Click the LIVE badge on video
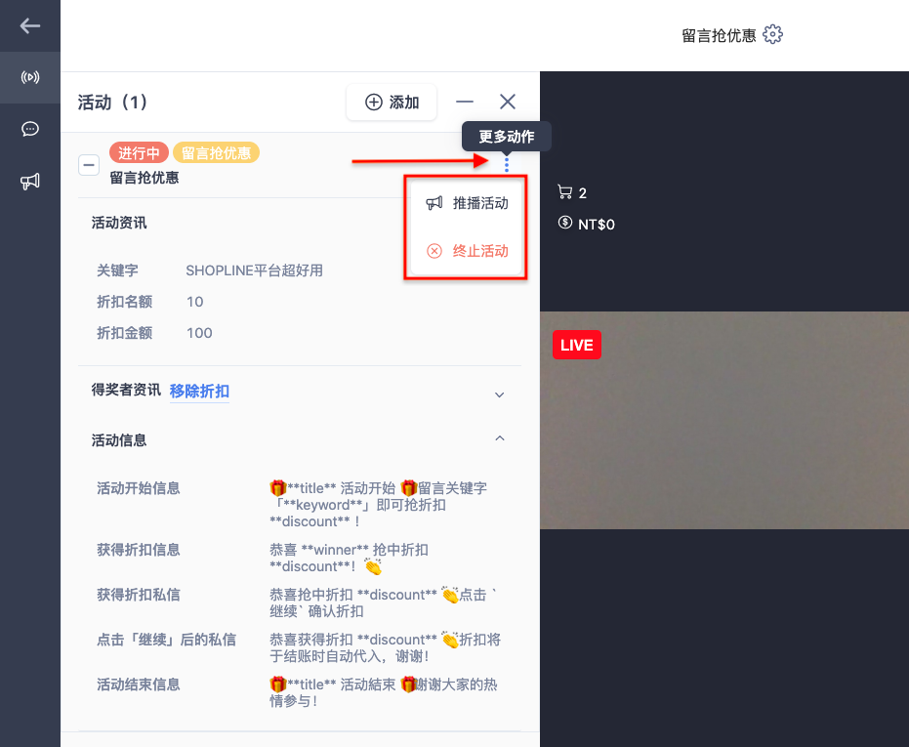Image resolution: width=909 pixels, height=747 pixels. pyautogui.click(x=577, y=345)
